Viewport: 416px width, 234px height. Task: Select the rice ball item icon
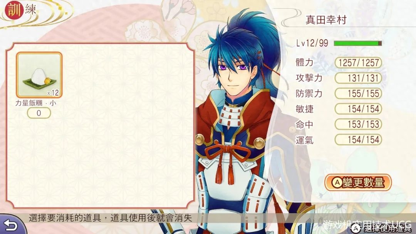(39, 75)
